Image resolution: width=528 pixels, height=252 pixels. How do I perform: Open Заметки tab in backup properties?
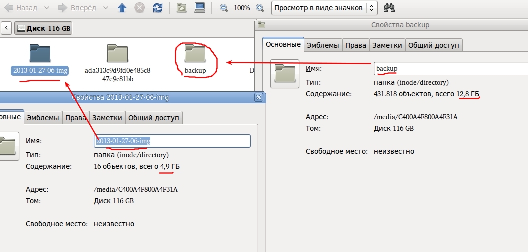(387, 45)
